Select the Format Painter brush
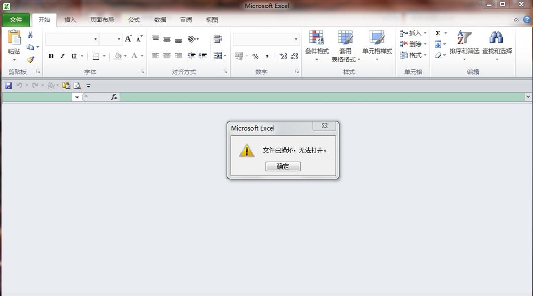 tap(30, 59)
